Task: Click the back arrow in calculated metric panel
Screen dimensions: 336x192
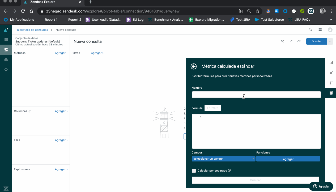Action: click(x=194, y=66)
